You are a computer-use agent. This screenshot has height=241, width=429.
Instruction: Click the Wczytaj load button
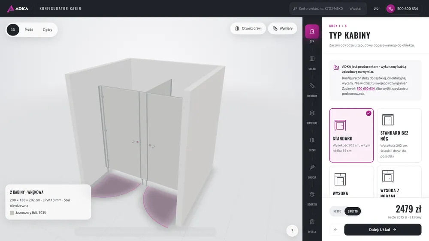tap(355, 9)
